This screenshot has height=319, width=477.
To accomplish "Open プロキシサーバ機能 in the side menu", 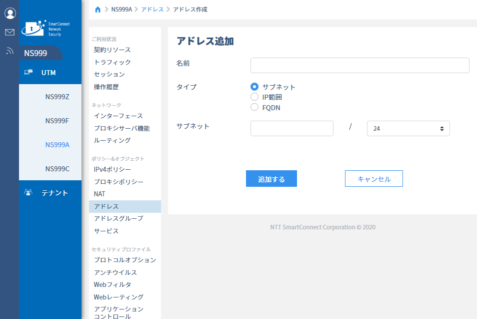I will click(121, 128).
